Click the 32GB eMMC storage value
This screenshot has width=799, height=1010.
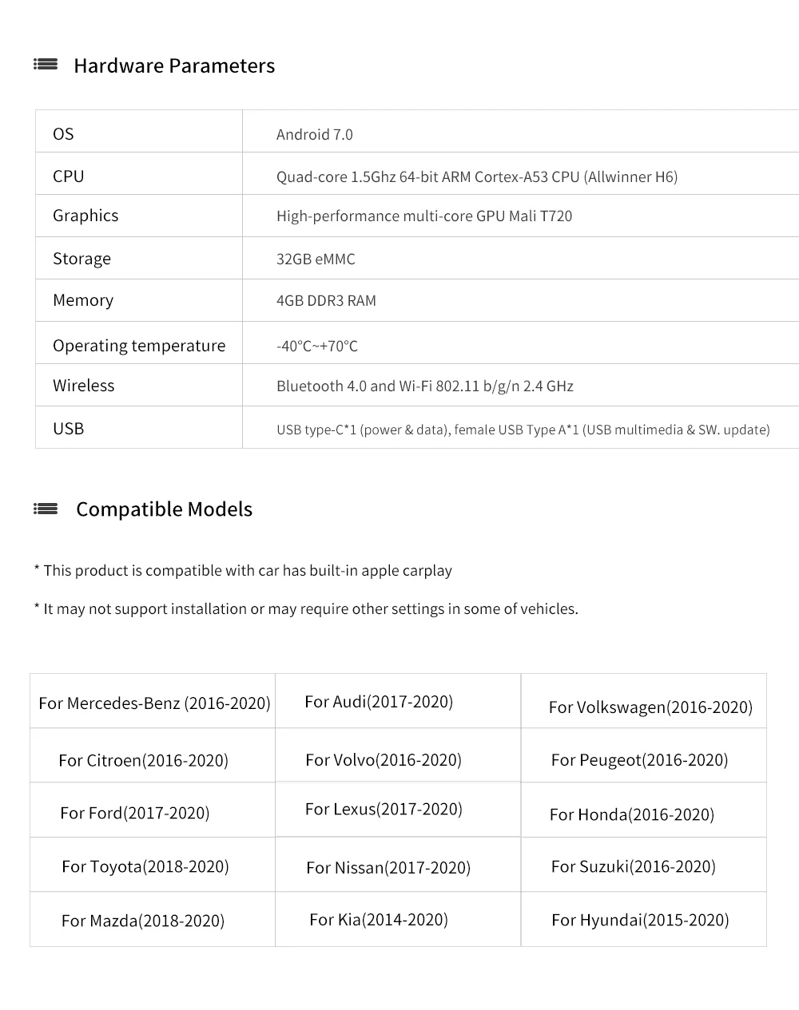(x=316, y=259)
